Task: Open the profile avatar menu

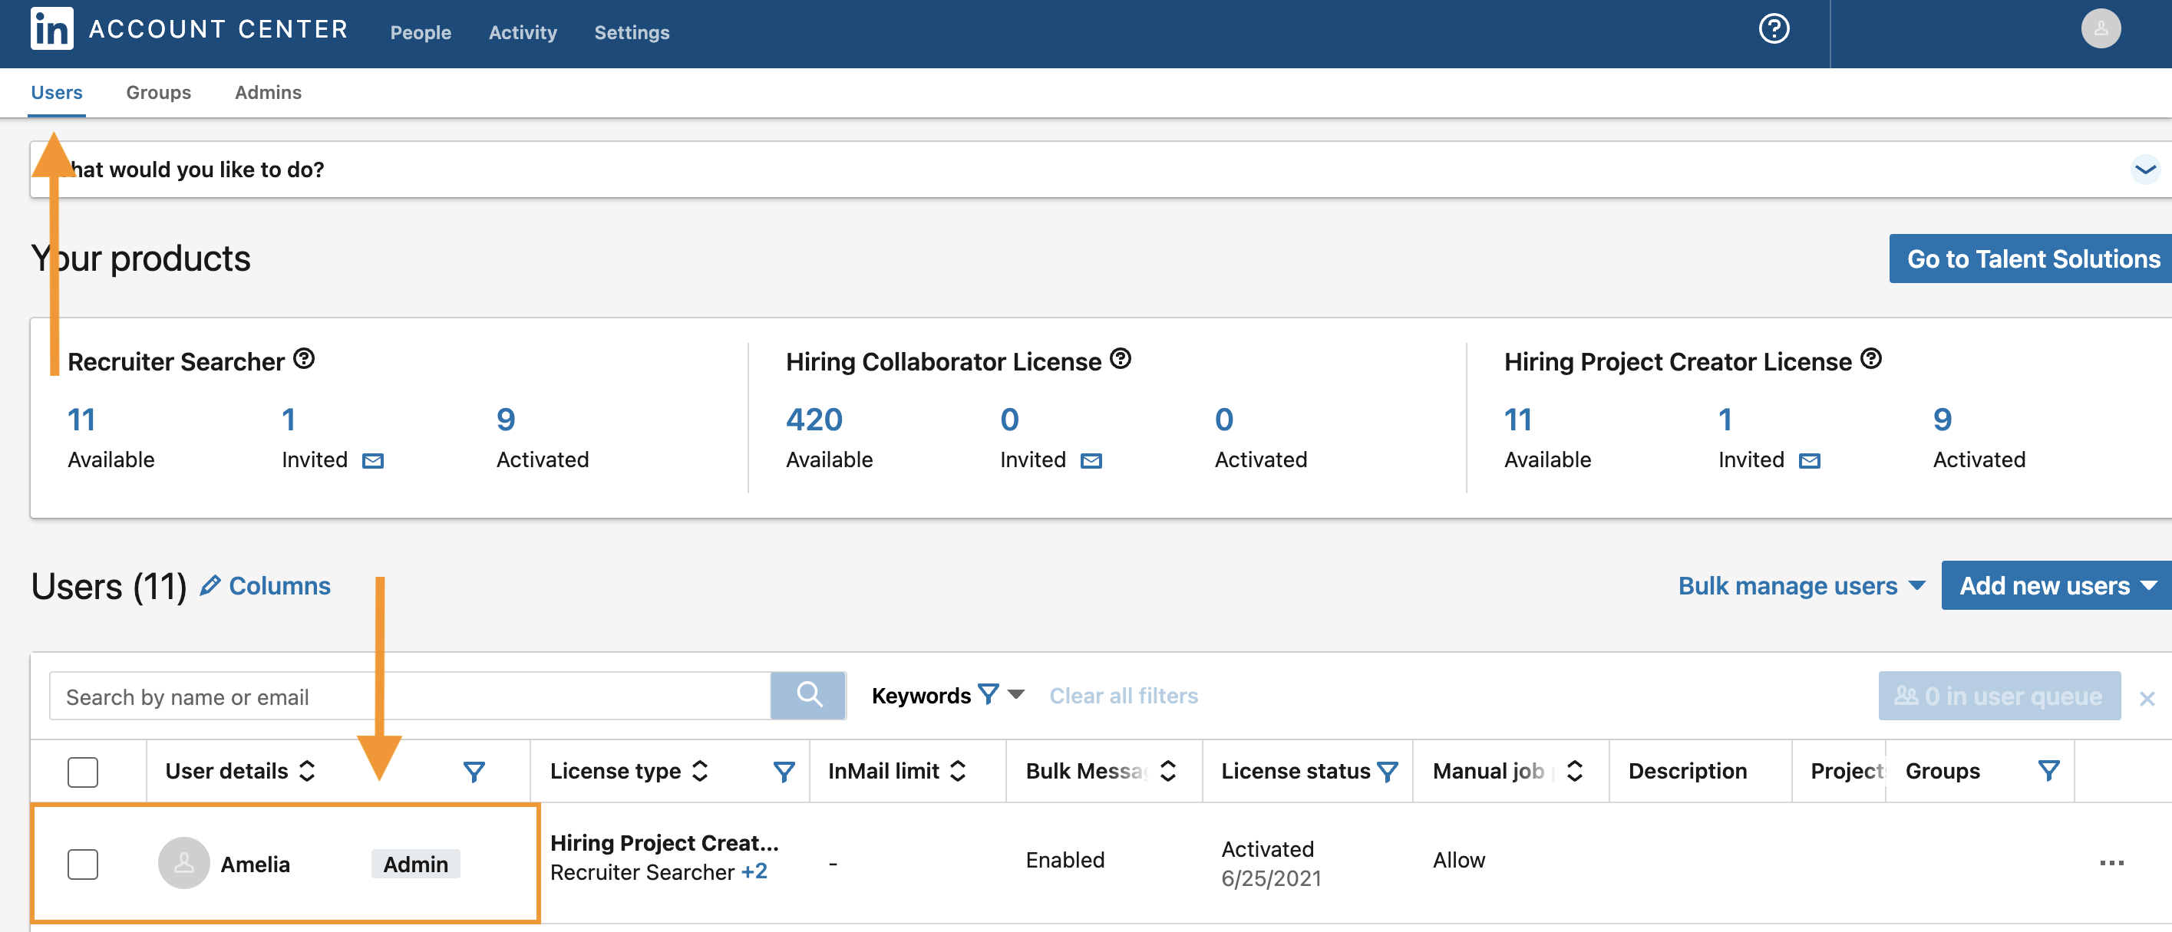Action: pyautogui.click(x=2100, y=29)
